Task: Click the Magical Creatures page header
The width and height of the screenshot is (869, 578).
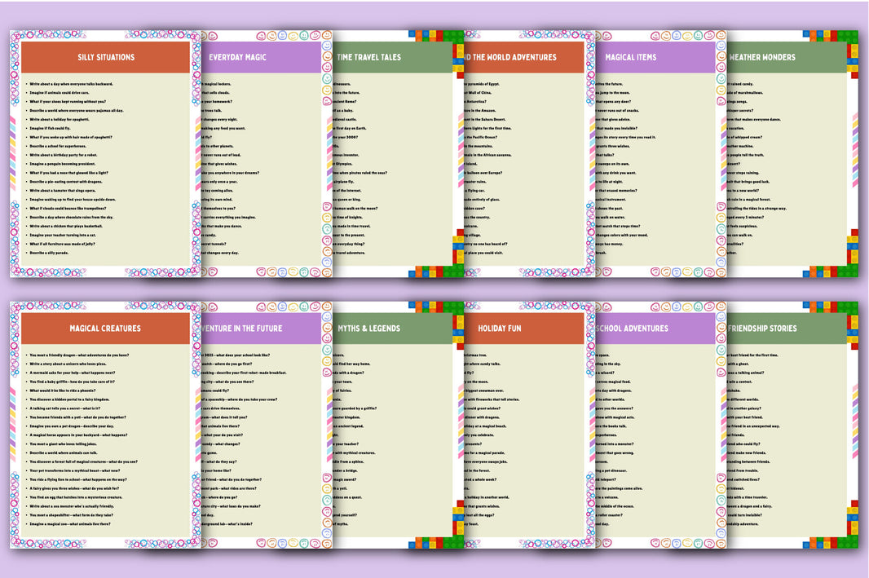Action: coord(106,329)
